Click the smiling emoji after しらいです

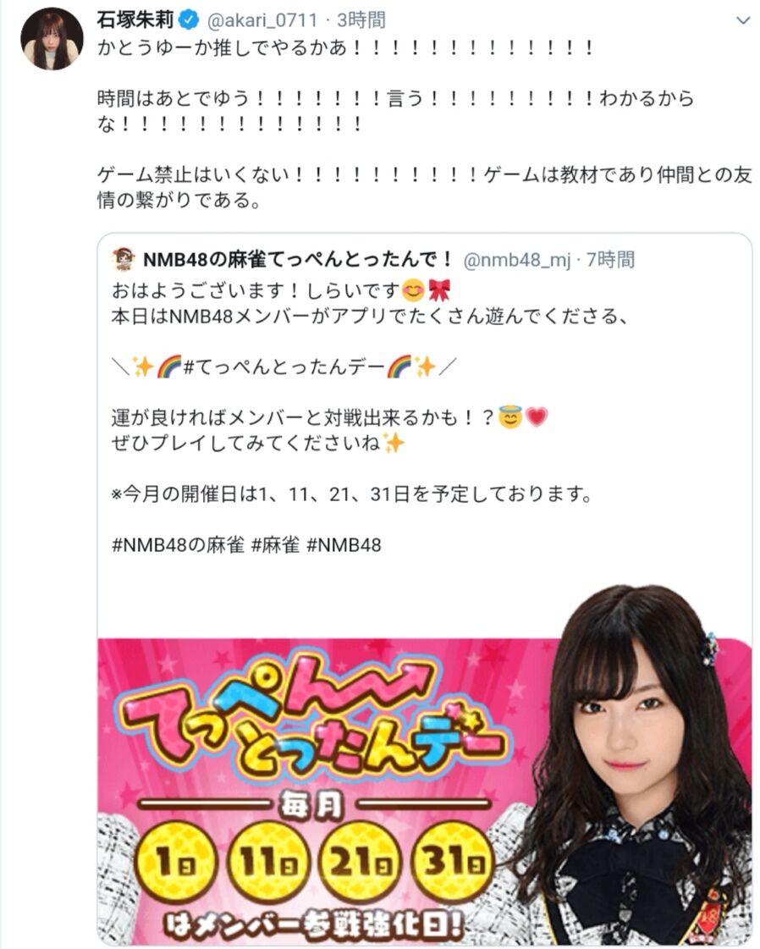coord(413,291)
